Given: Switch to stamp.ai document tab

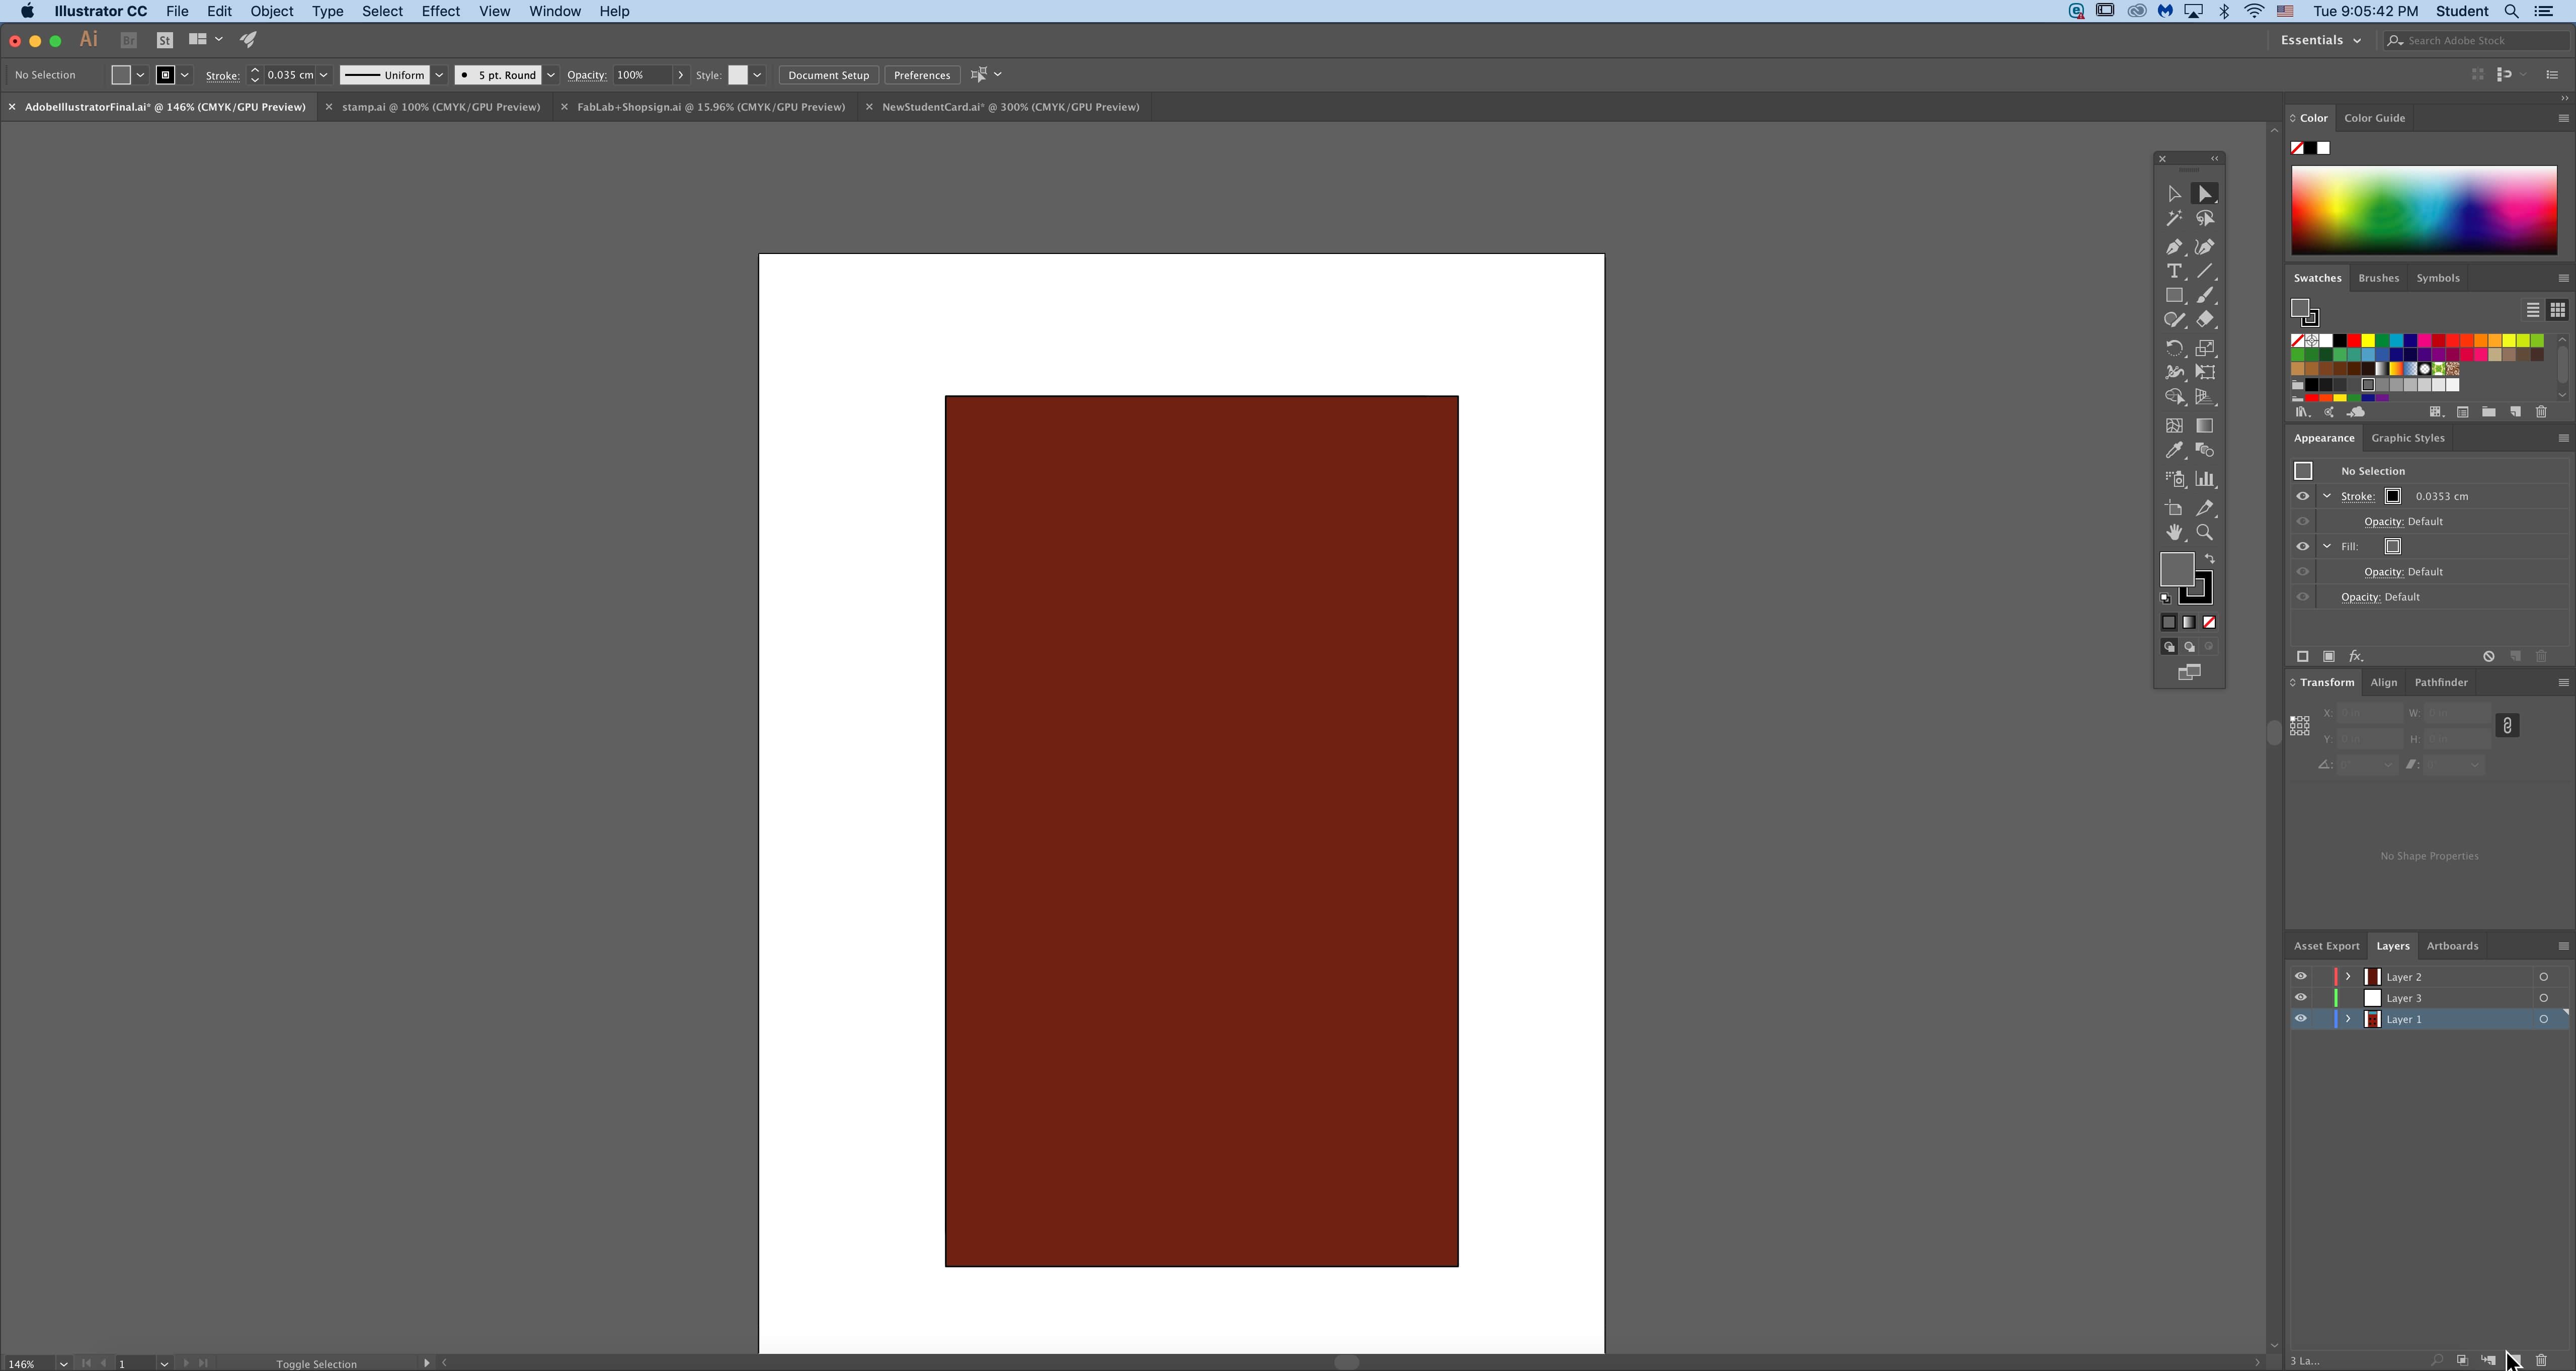Looking at the screenshot, I should point(441,107).
